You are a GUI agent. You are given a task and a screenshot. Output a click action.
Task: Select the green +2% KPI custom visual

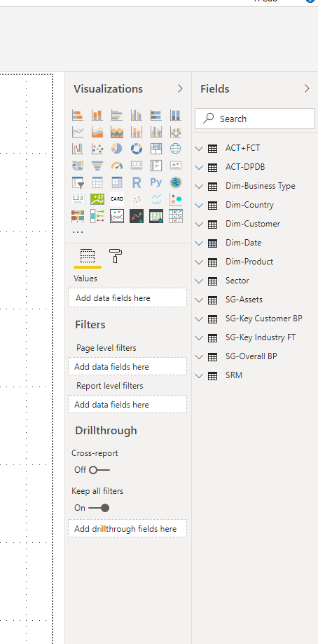click(97, 199)
